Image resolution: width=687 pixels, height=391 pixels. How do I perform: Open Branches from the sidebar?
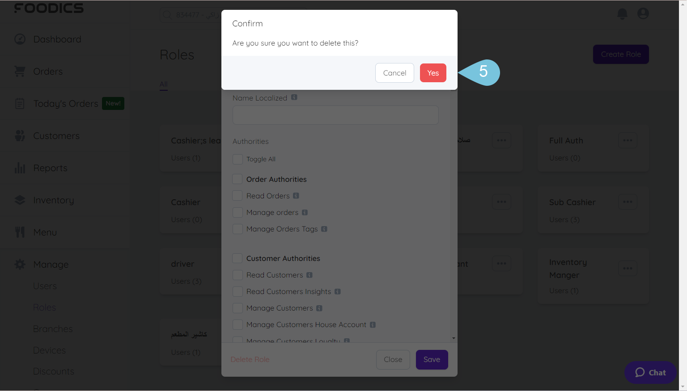52,328
